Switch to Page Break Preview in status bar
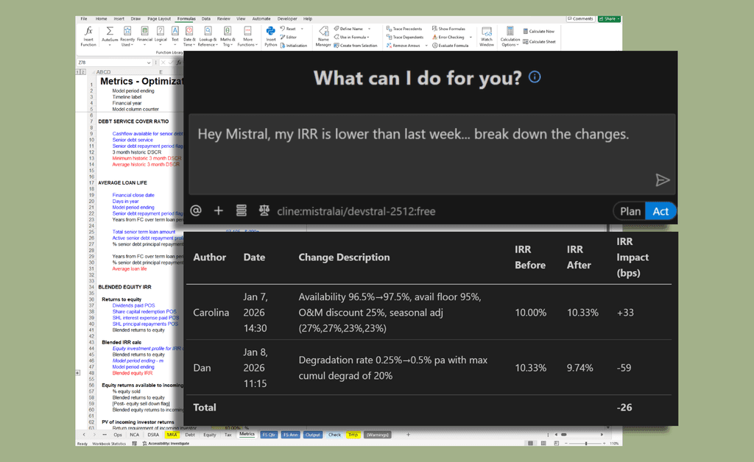The width and height of the screenshot is (754, 462). 557,444
